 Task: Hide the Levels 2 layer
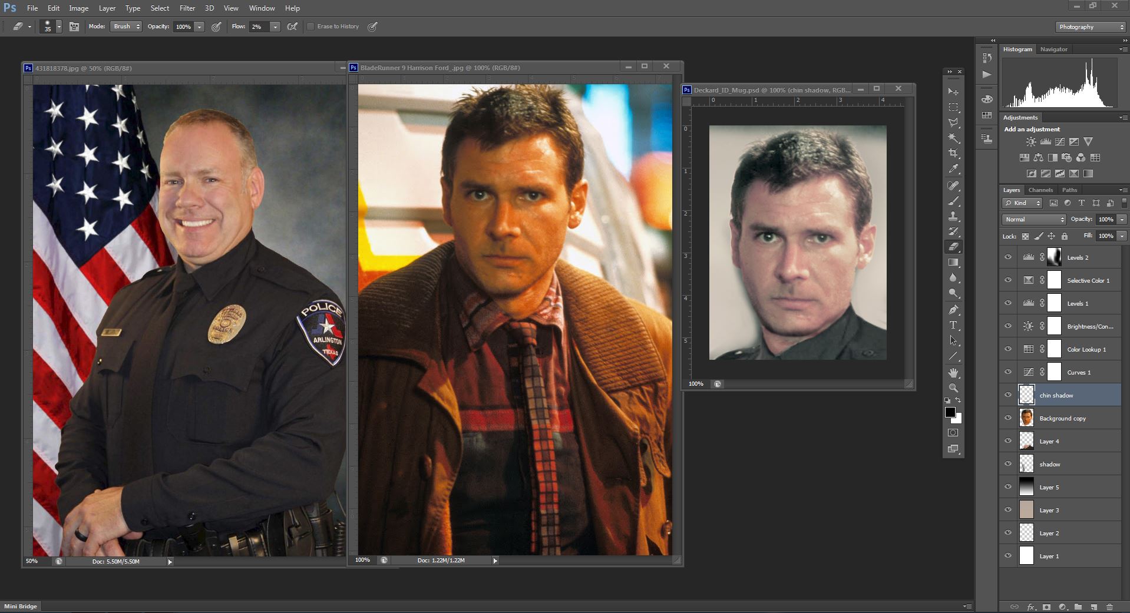click(1008, 257)
